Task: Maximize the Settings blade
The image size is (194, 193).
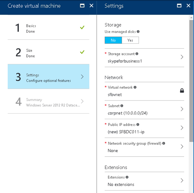Action: pos(179,6)
